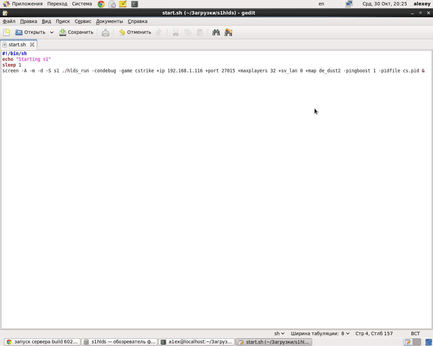Open the Правка menu
433x346 pixels.
pos(29,21)
